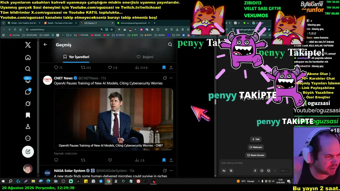Open the REDDIT bookmarks folder
340x191 pixels.
[147, 35]
